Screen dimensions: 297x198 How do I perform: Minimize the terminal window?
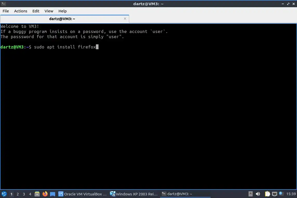click(x=283, y=4)
